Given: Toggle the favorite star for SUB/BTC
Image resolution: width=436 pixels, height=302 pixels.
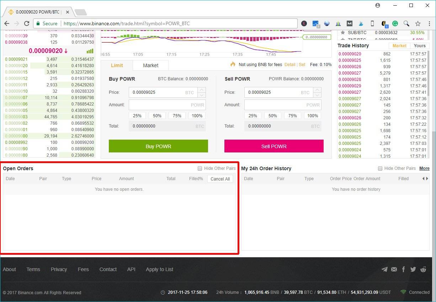Looking at the screenshot, I should tap(343, 33).
